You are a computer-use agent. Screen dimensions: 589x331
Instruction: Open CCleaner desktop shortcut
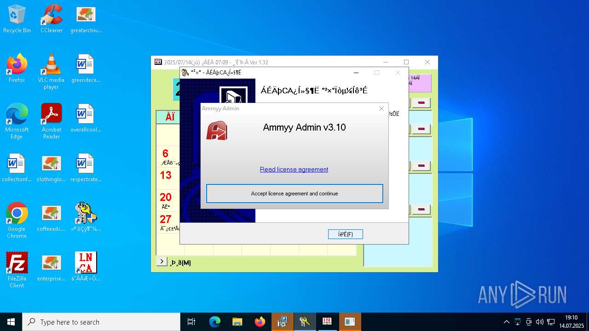[x=51, y=19]
